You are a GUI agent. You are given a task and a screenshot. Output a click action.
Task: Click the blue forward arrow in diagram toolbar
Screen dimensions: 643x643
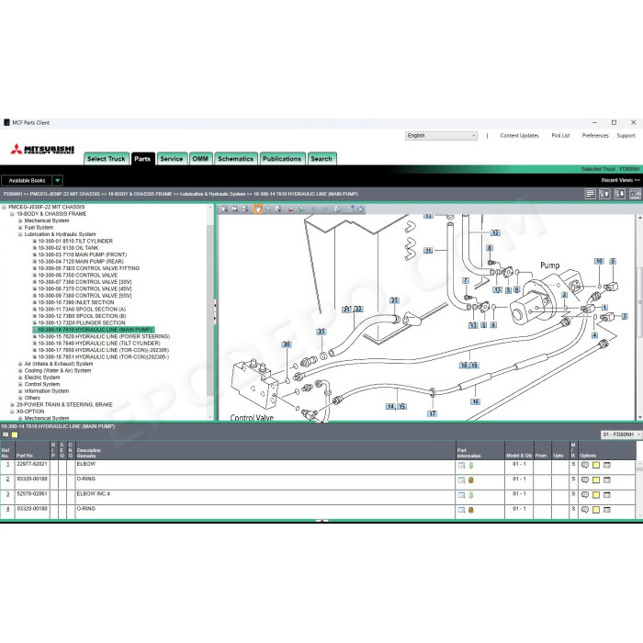[325, 209]
